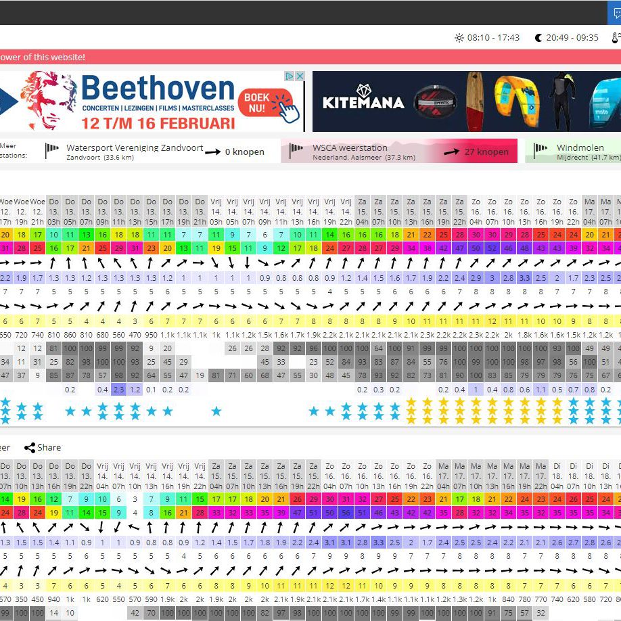The height and width of the screenshot is (621, 621).
Task: Click the windsock icon beside Windmolen
Action: pos(540,151)
